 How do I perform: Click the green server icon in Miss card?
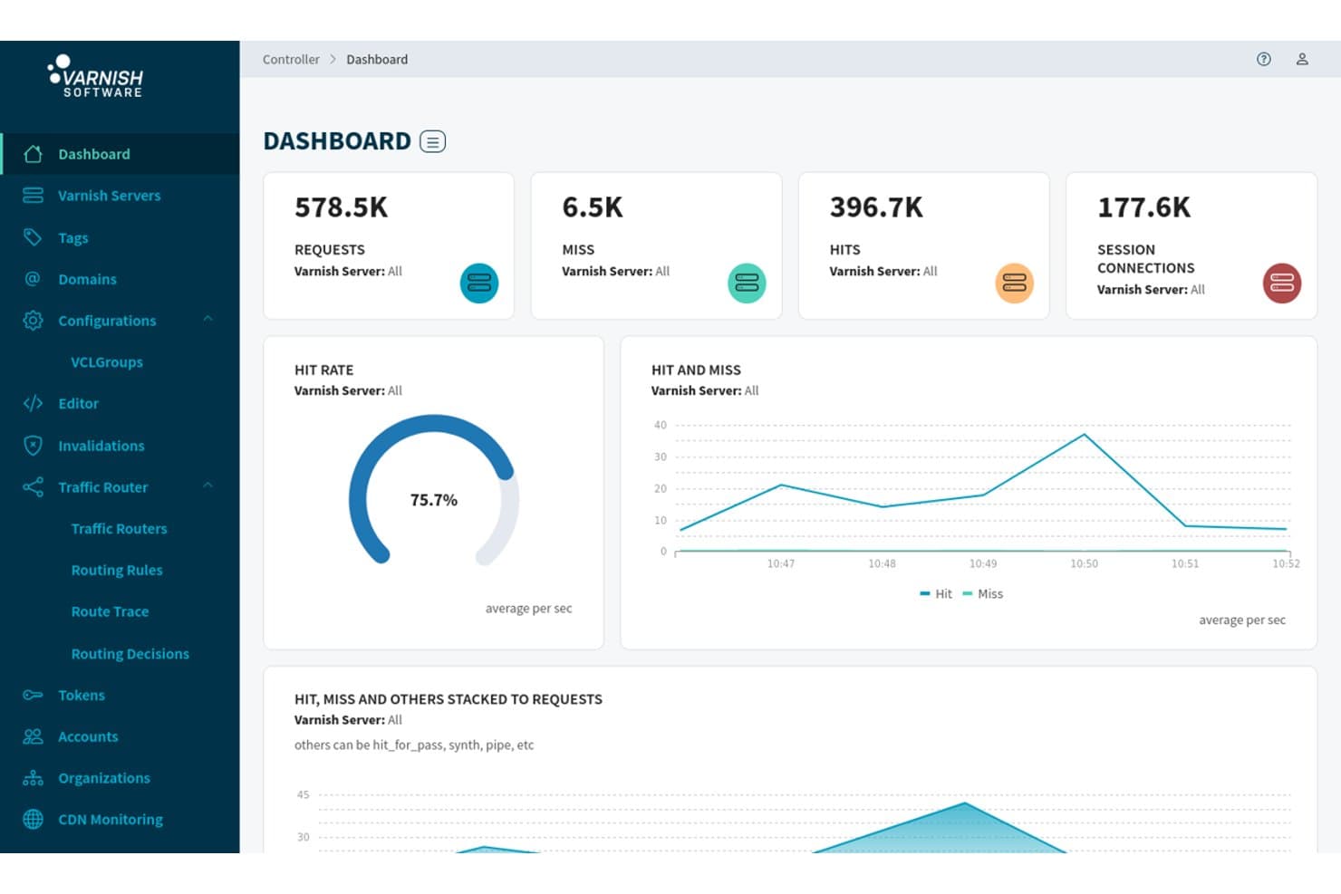pos(747,284)
